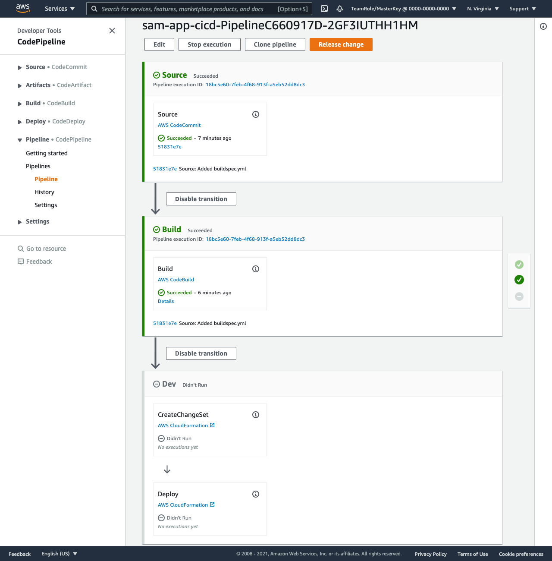Open commit 51831e7e link below Build card

[165, 323]
